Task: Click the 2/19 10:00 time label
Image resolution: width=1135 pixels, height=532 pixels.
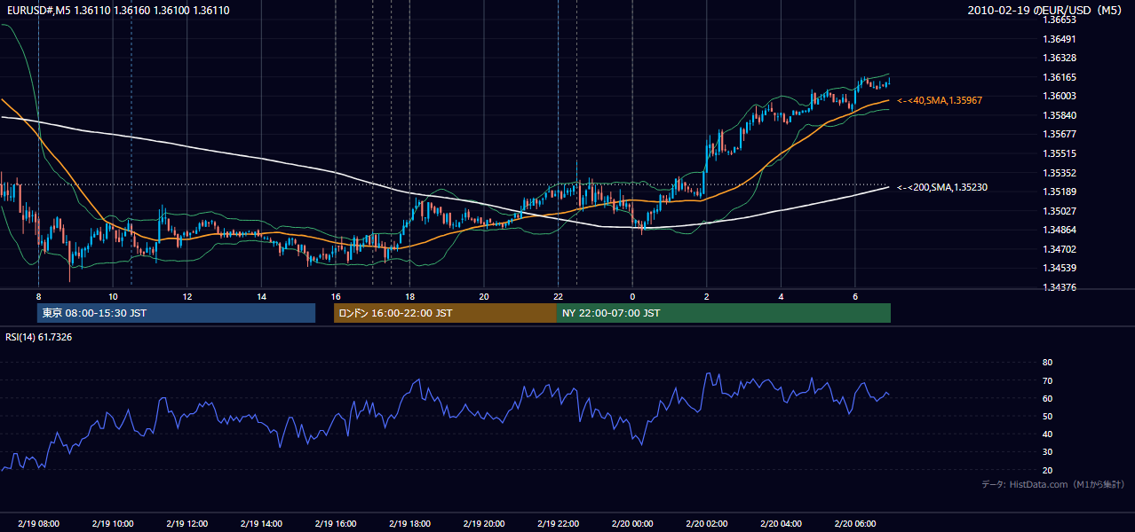Action: coord(113,523)
